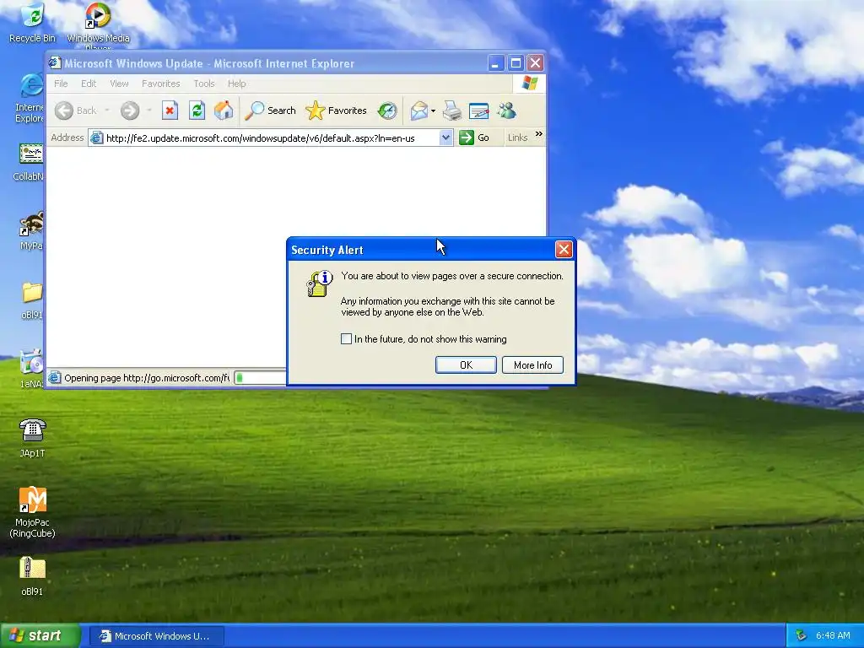
Task: Click the Windows flag logo in IE
Action: pyautogui.click(x=530, y=84)
